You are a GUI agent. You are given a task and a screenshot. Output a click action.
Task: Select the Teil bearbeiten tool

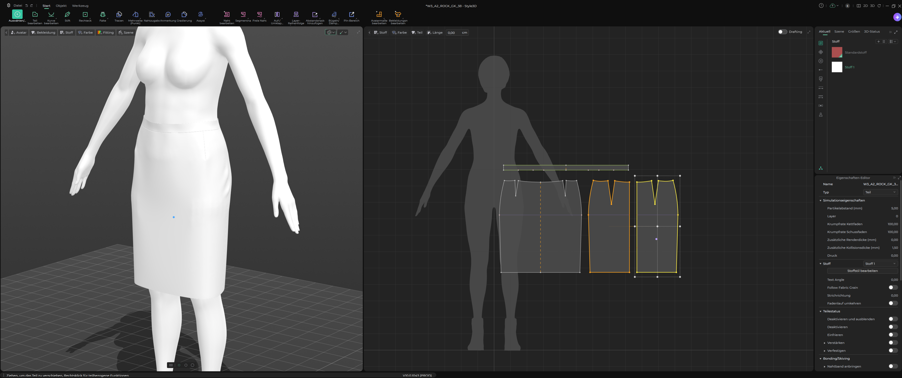tap(35, 17)
